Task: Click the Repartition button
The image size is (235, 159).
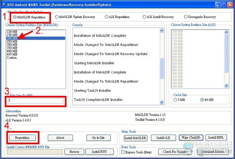Action: point(22,138)
